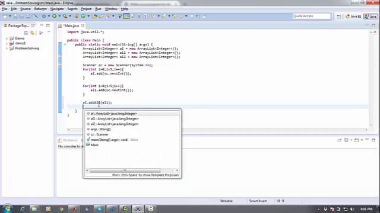Click the Open Perspective icon

[339, 17]
